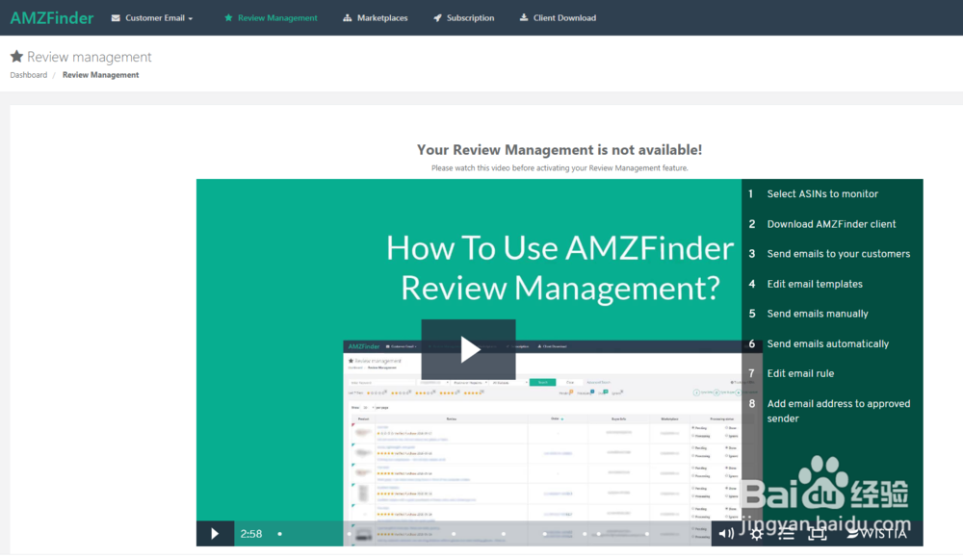Viewport: 963px width, 557px height.
Task: Go to the Review Management tab
Action: pos(271,17)
